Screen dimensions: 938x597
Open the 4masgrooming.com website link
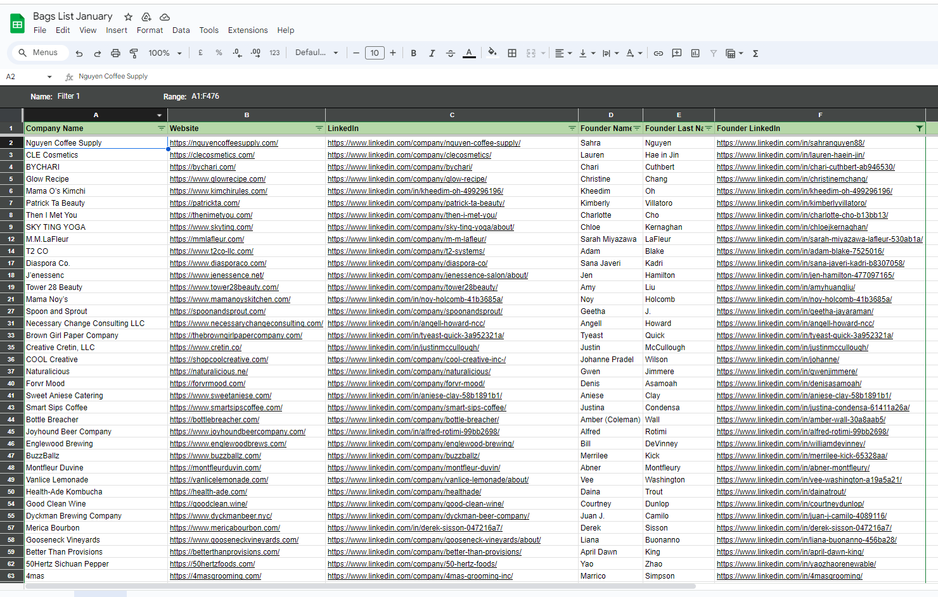pos(215,576)
